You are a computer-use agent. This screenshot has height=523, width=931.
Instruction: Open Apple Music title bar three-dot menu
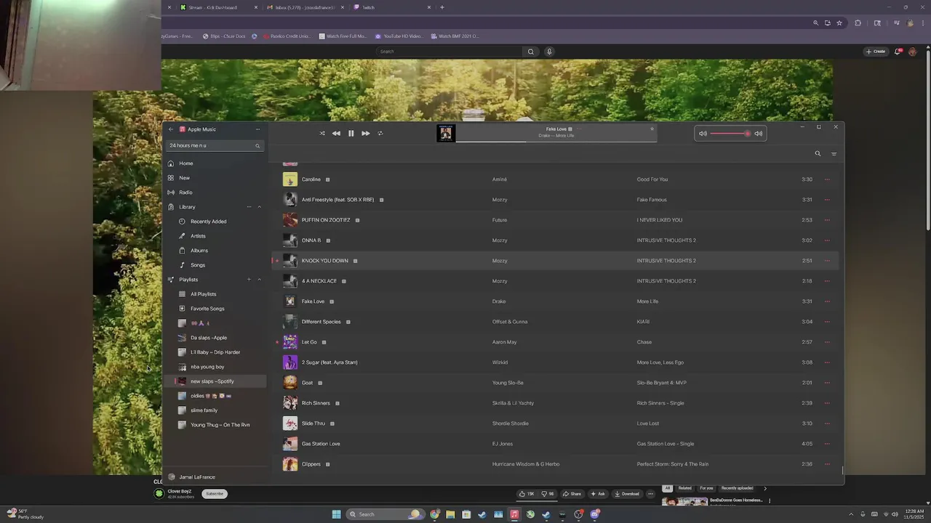257,129
